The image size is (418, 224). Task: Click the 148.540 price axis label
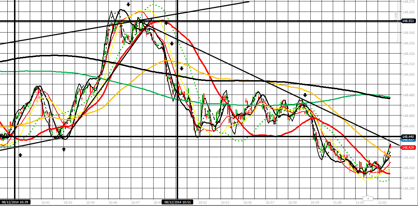point(409,33)
